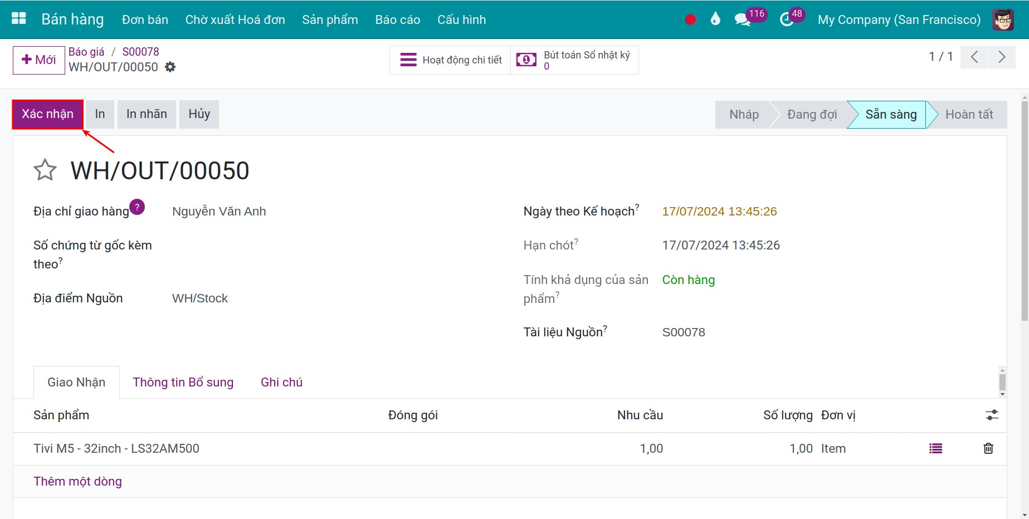Click the S00078 source document value
Viewport: 1029px width, 519px height.
pyautogui.click(x=684, y=332)
